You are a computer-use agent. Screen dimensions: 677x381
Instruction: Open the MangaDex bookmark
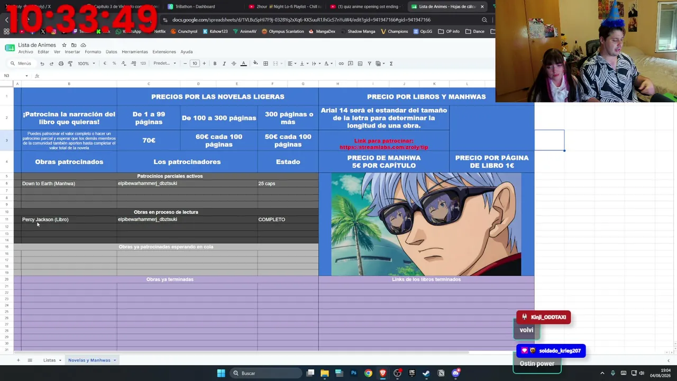tap(322, 31)
